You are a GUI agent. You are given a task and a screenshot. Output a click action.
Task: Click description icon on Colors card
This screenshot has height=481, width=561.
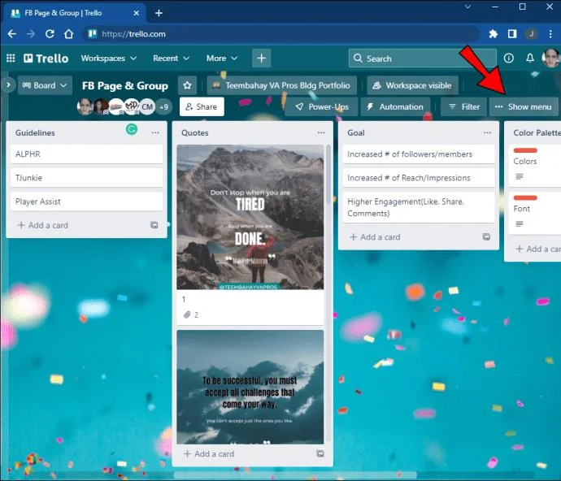tap(520, 176)
